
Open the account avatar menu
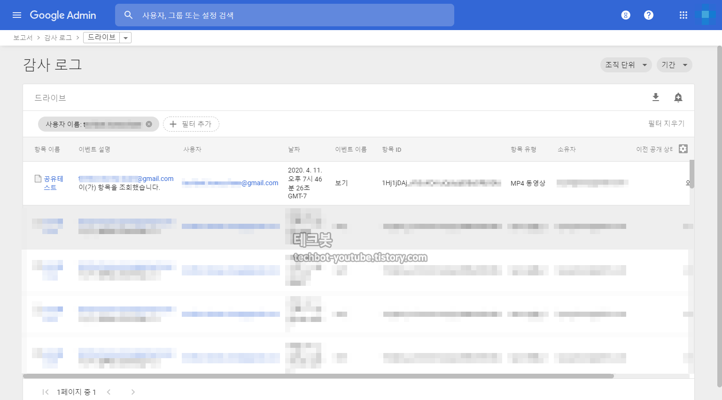[x=706, y=15]
